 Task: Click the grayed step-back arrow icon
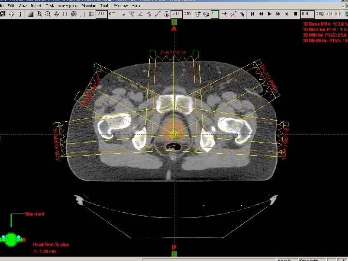coord(329,14)
